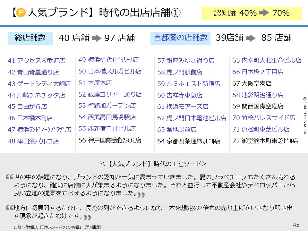Click the 人気ブランド時代のエピソード heading

click(154, 164)
